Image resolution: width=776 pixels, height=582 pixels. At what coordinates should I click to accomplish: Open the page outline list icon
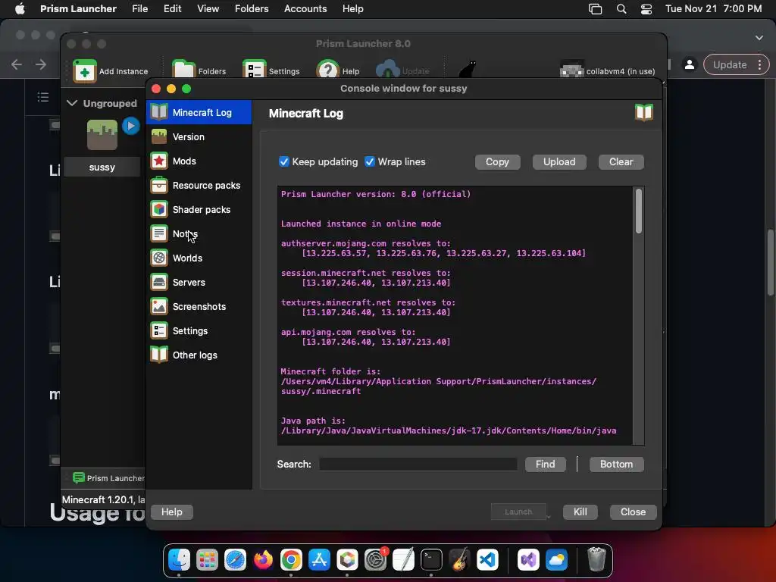pos(43,97)
